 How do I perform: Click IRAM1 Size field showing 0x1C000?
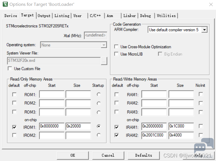[181, 126]
